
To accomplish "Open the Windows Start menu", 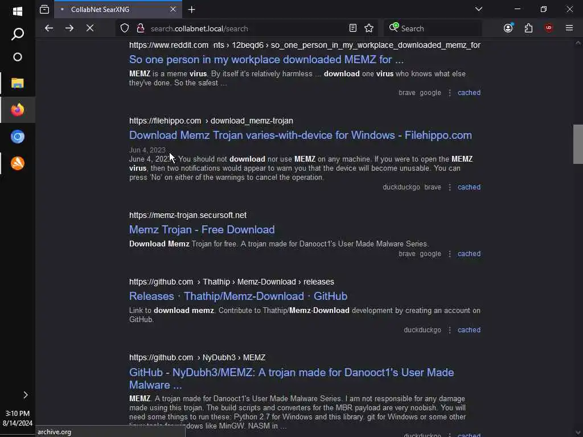I will [18, 11].
